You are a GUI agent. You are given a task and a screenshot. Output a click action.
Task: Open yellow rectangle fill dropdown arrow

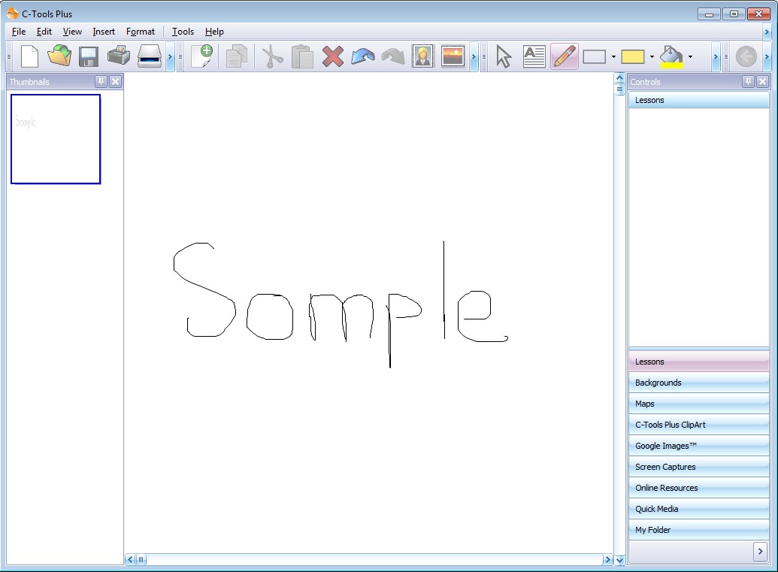pos(652,57)
